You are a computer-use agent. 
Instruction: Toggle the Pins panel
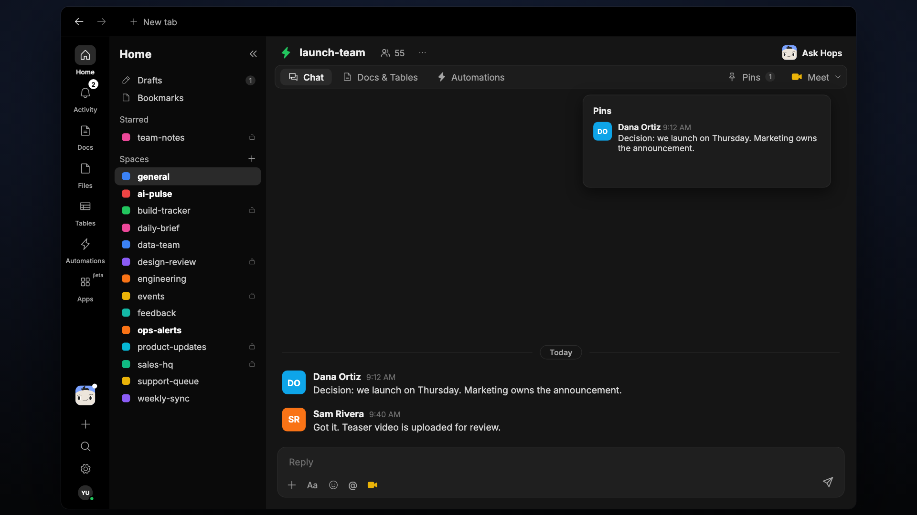tap(751, 77)
